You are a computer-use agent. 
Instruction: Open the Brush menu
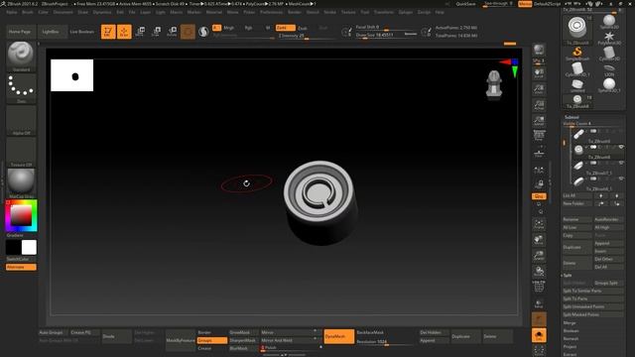click(28, 12)
